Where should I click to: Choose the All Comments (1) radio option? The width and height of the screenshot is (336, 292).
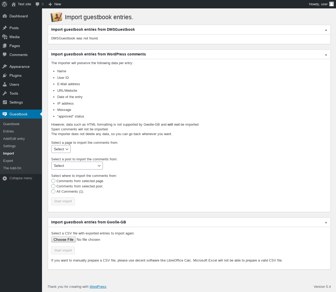click(x=53, y=191)
